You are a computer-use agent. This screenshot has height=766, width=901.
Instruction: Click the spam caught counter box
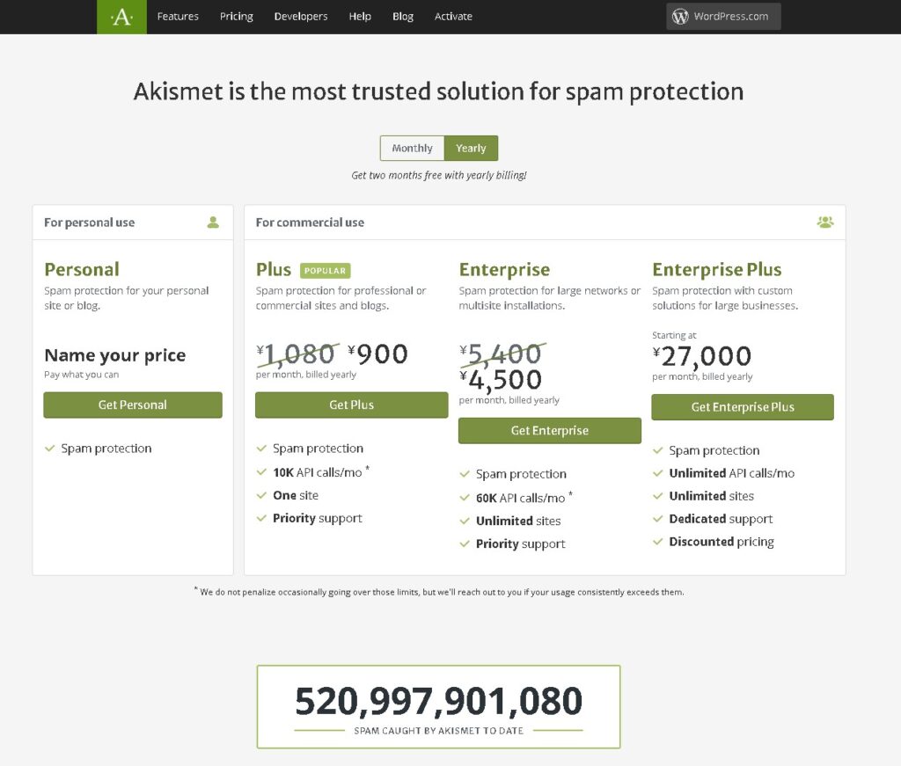[x=438, y=706]
